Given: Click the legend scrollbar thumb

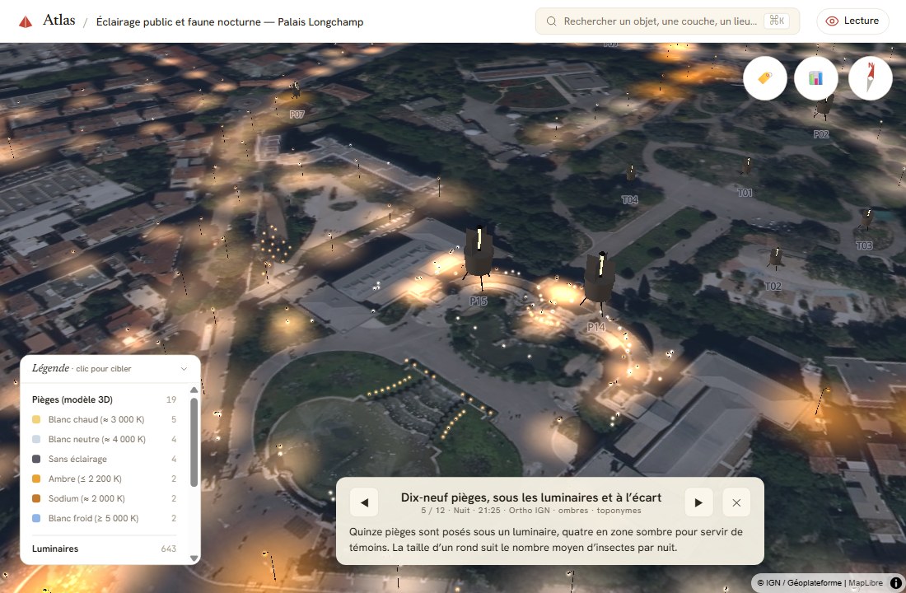Looking at the screenshot, I should (194, 441).
